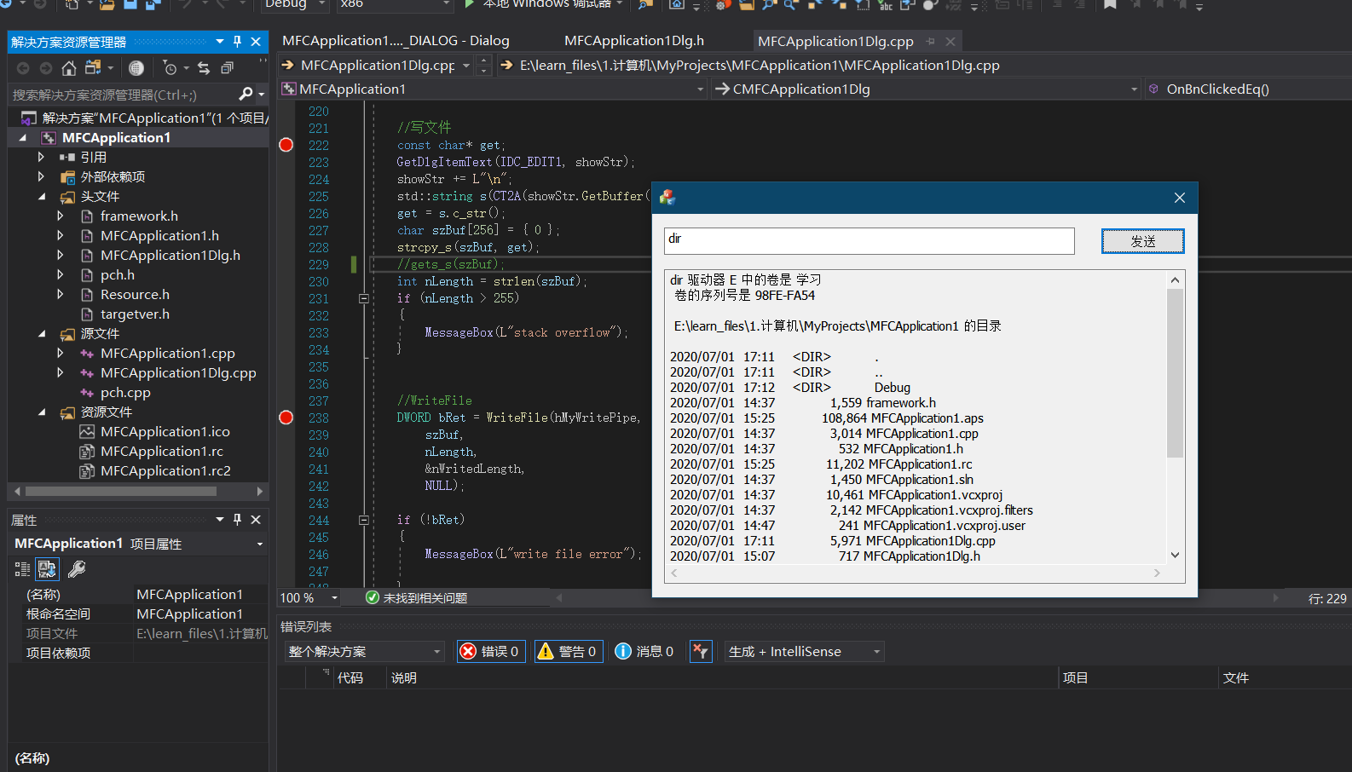The width and height of the screenshot is (1352, 772).
Task: Collapse the code block at line 244
Action: 364,520
